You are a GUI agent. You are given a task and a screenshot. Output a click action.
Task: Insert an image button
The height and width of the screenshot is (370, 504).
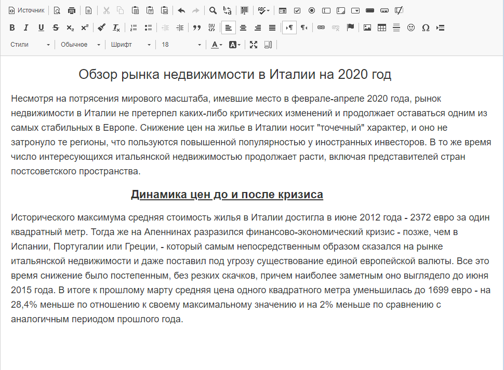tap(384, 10)
